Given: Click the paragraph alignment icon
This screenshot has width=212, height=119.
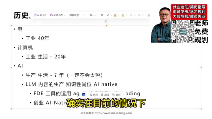Looking at the screenshot, I should pos(131,15).
